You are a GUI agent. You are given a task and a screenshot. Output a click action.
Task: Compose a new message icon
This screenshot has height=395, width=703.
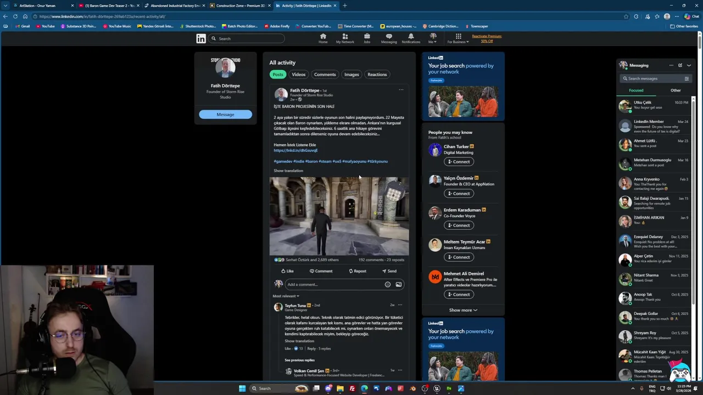(x=680, y=65)
